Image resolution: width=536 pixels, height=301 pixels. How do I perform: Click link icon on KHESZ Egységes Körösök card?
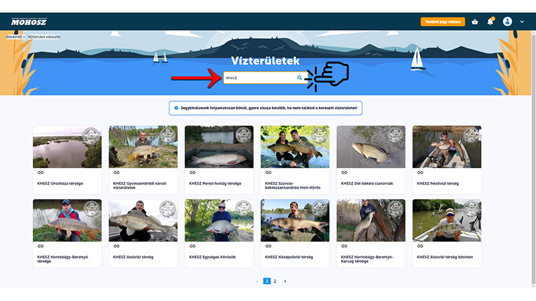point(192,246)
